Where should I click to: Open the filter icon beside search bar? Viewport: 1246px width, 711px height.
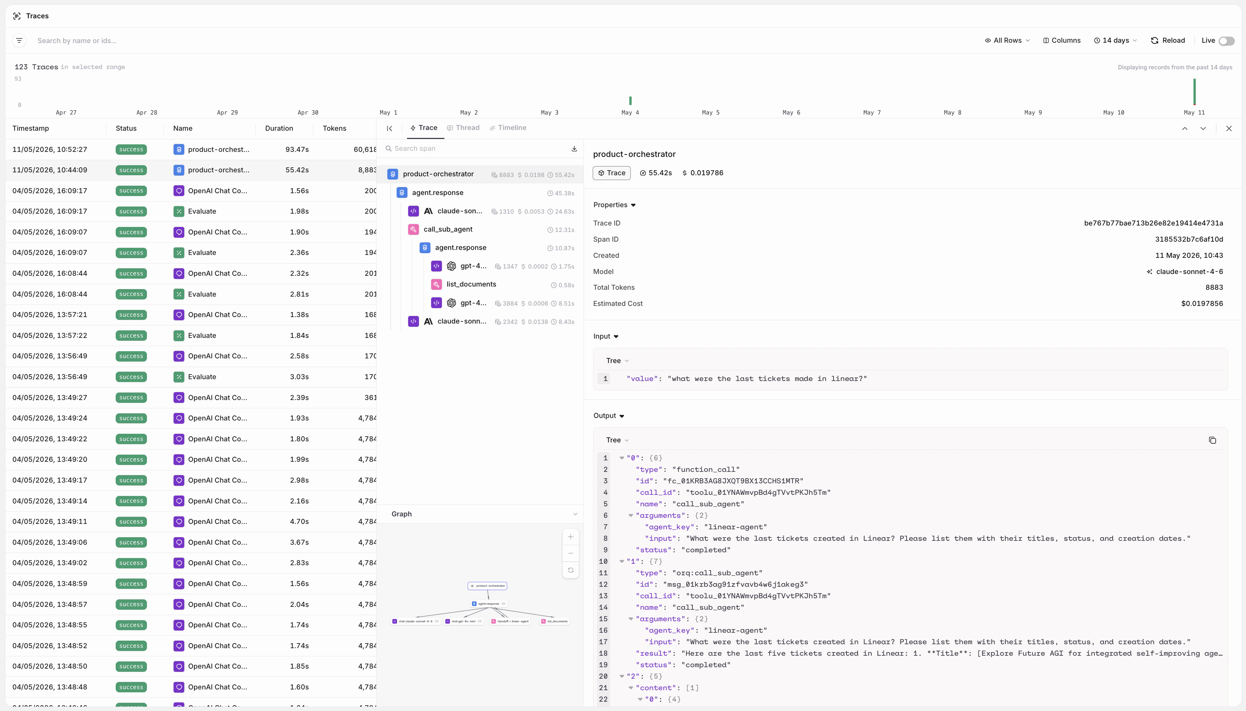tap(19, 41)
